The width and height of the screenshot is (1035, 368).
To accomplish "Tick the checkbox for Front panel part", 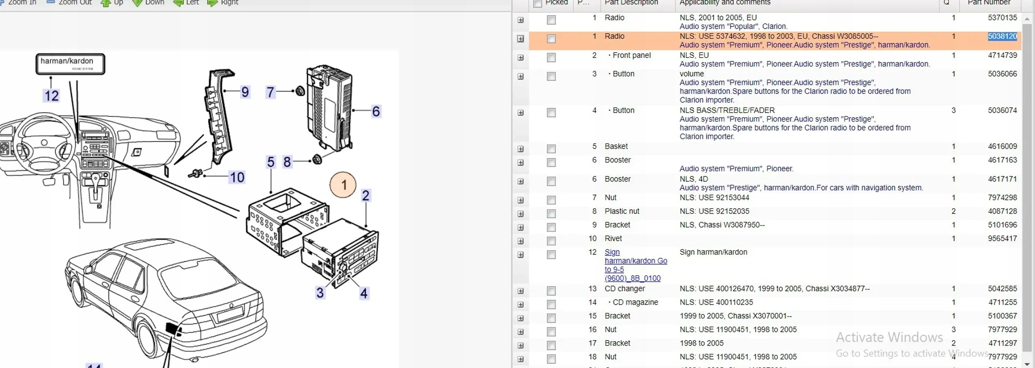I will 551,58.
